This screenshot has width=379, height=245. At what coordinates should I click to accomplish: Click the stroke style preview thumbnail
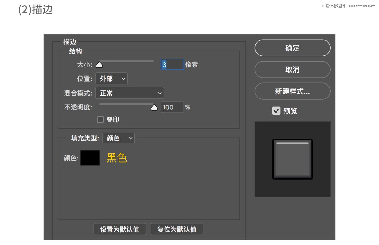click(292, 159)
